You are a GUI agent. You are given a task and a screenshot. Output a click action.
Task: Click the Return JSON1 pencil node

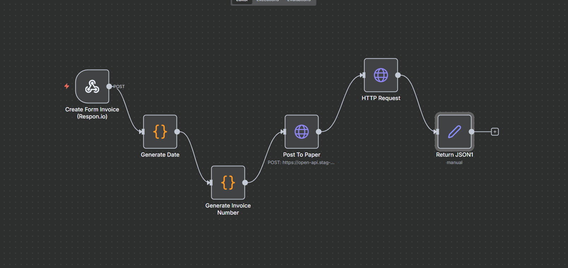point(454,132)
